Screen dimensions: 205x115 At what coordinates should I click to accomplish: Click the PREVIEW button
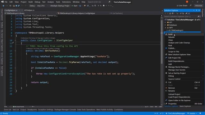click(x=199, y=6)
